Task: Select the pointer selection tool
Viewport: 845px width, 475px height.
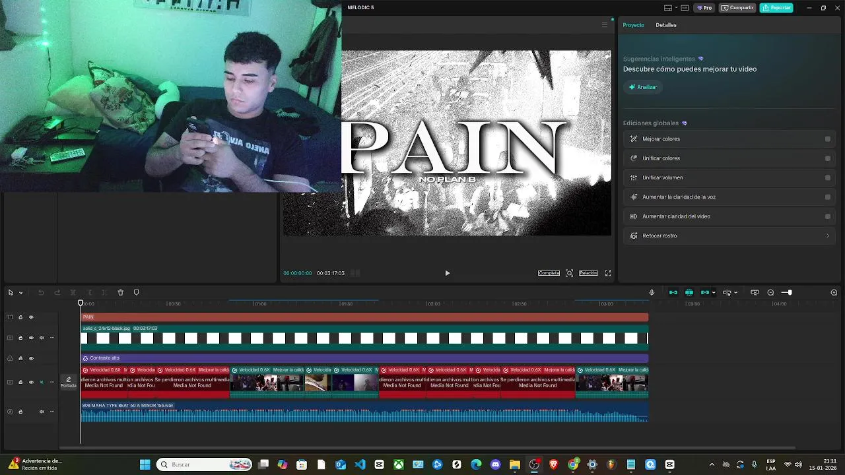Action: (x=11, y=292)
